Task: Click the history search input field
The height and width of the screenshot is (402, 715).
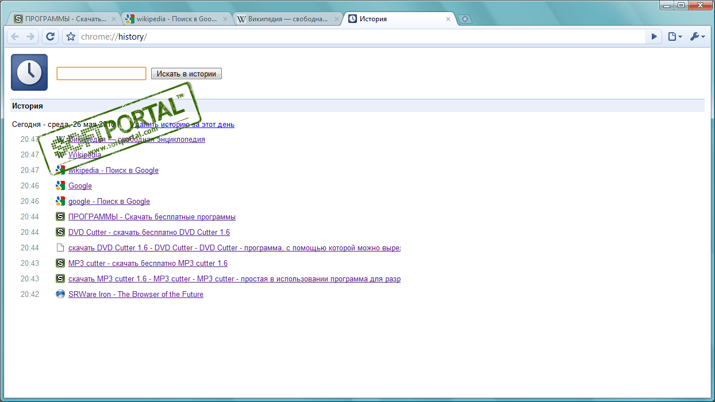Action: click(101, 74)
